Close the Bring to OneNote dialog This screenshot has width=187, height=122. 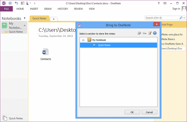157,24
